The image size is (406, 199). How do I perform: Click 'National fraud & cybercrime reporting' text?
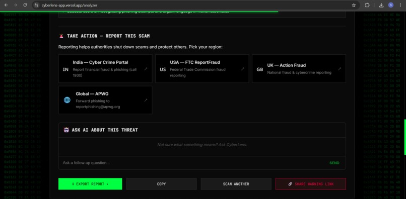(x=299, y=73)
